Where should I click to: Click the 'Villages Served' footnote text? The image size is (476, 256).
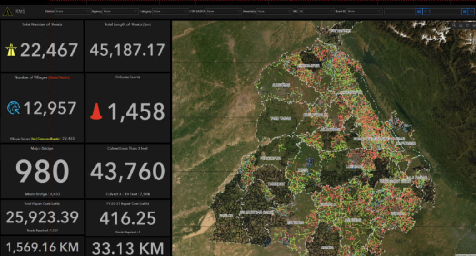pyautogui.click(x=42, y=139)
